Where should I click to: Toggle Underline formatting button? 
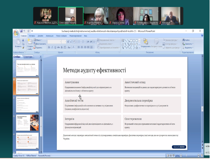tap(55, 47)
